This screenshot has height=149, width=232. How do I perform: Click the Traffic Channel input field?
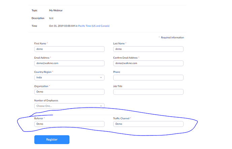[x=148, y=124]
